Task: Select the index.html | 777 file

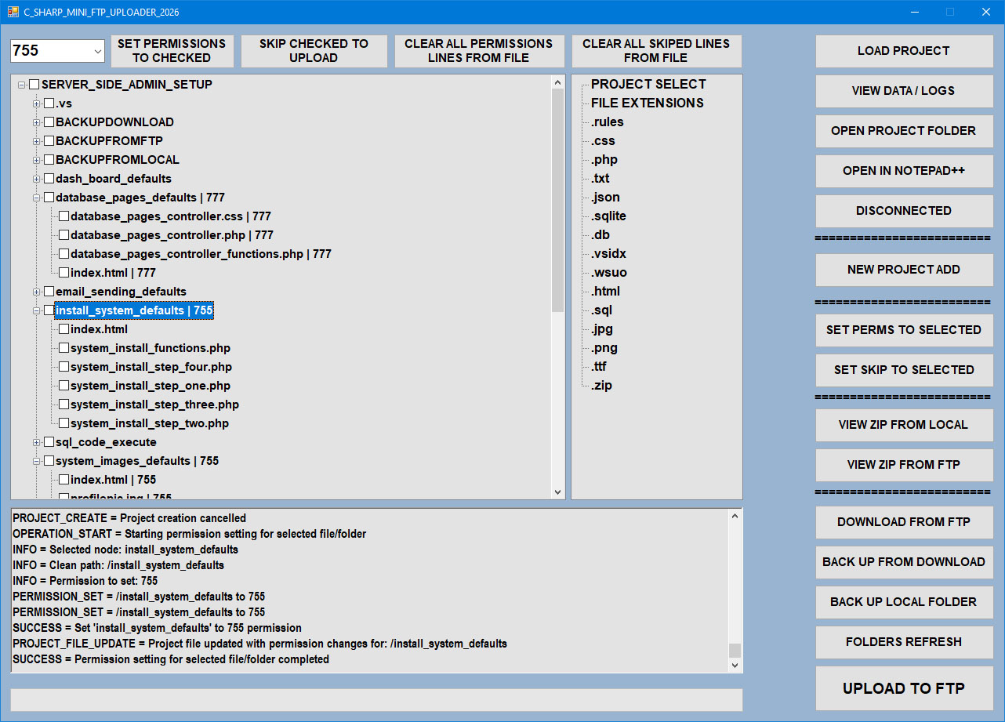Action: pos(113,273)
